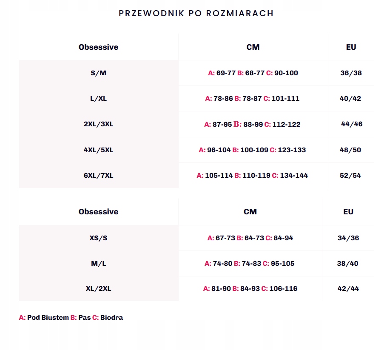Click the 4XL/5XL size cell
Screen dimensions: 390x350
(99, 150)
